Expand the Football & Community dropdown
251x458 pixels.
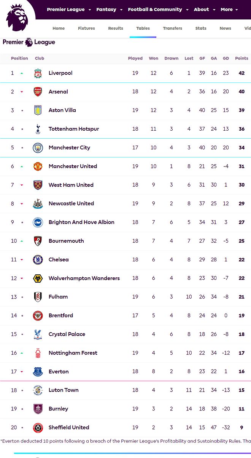tap(155, 10)
